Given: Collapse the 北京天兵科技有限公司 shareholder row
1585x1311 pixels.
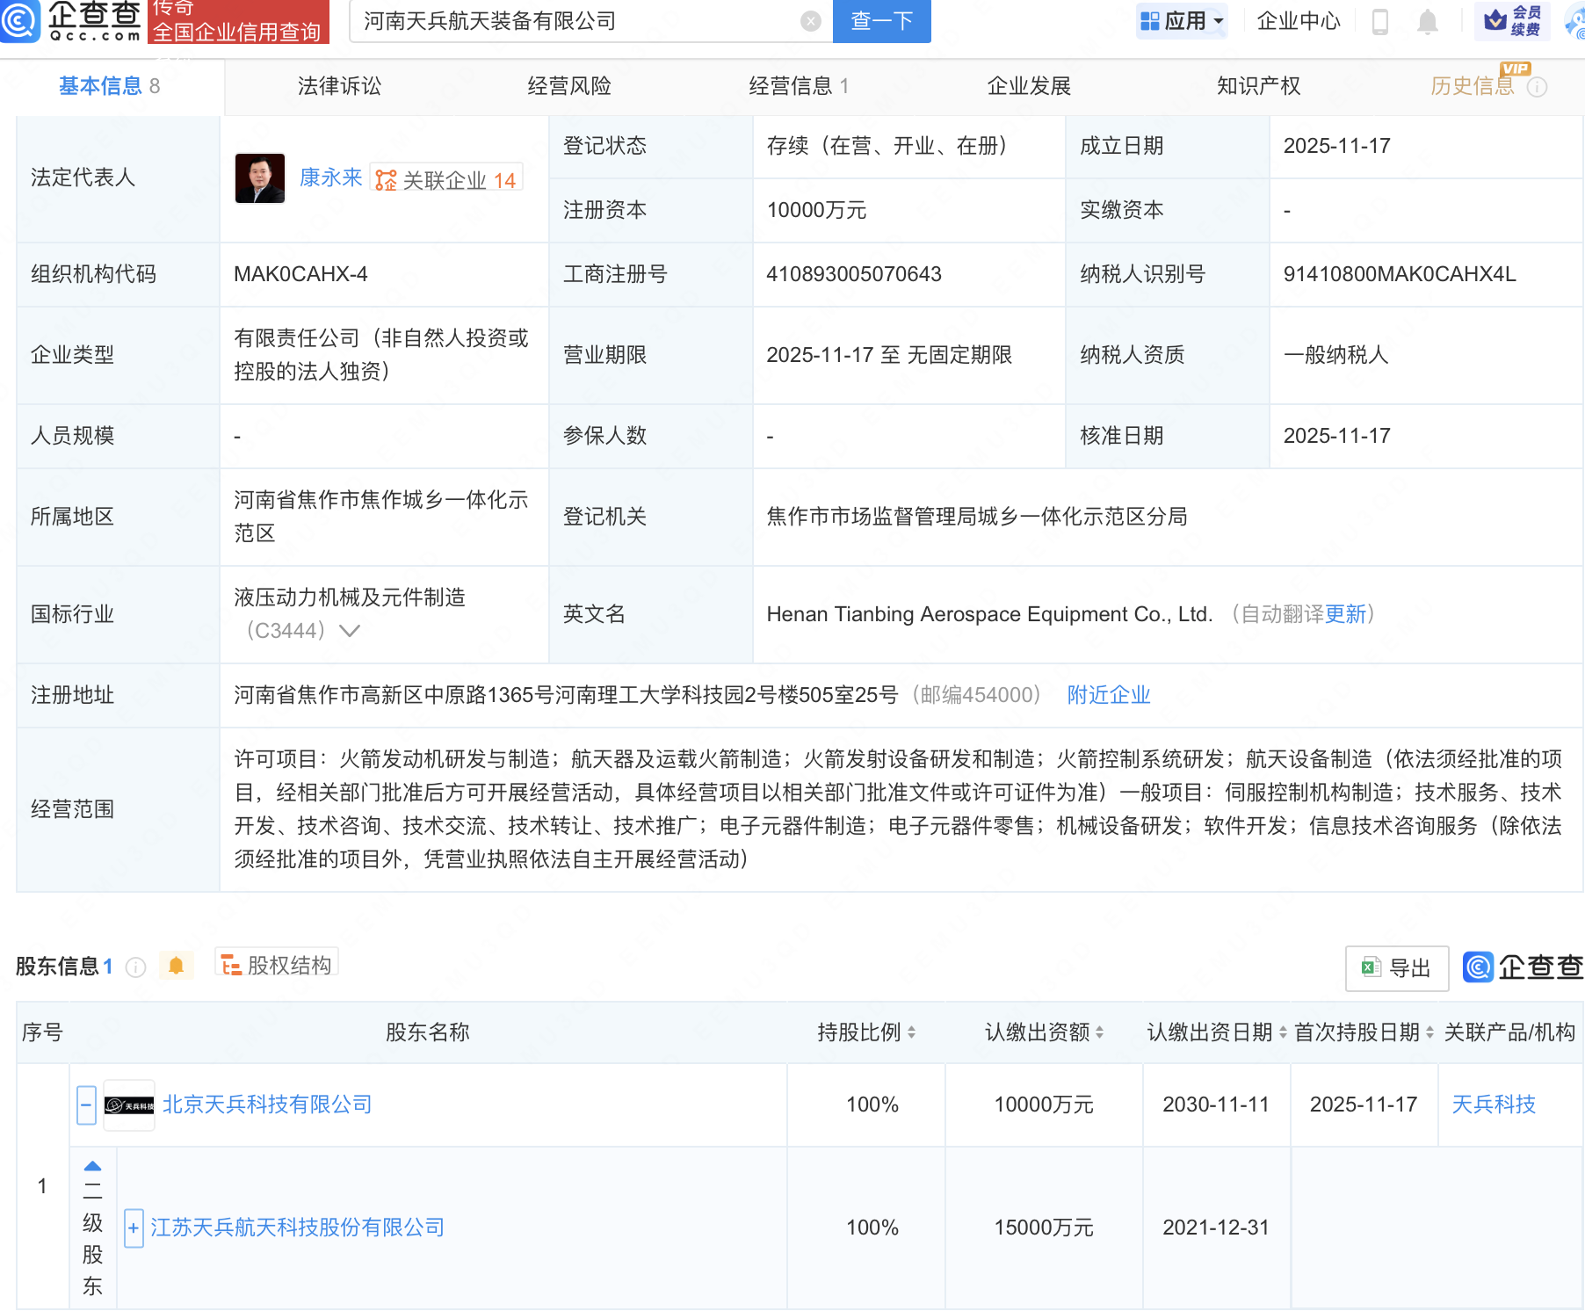Looking at the screenshot, I should point(85,1105).
